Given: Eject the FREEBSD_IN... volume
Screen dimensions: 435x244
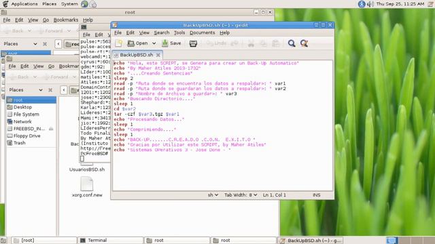Looking at the screenshot, I should [x=51, y=129].
